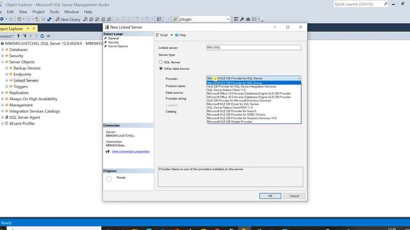Viewport: 410px width, 230px height.
Task: Pin the Object Explorer panel
Action: (x=28, y=28)
